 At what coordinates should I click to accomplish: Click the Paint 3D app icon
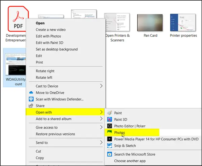109,119
